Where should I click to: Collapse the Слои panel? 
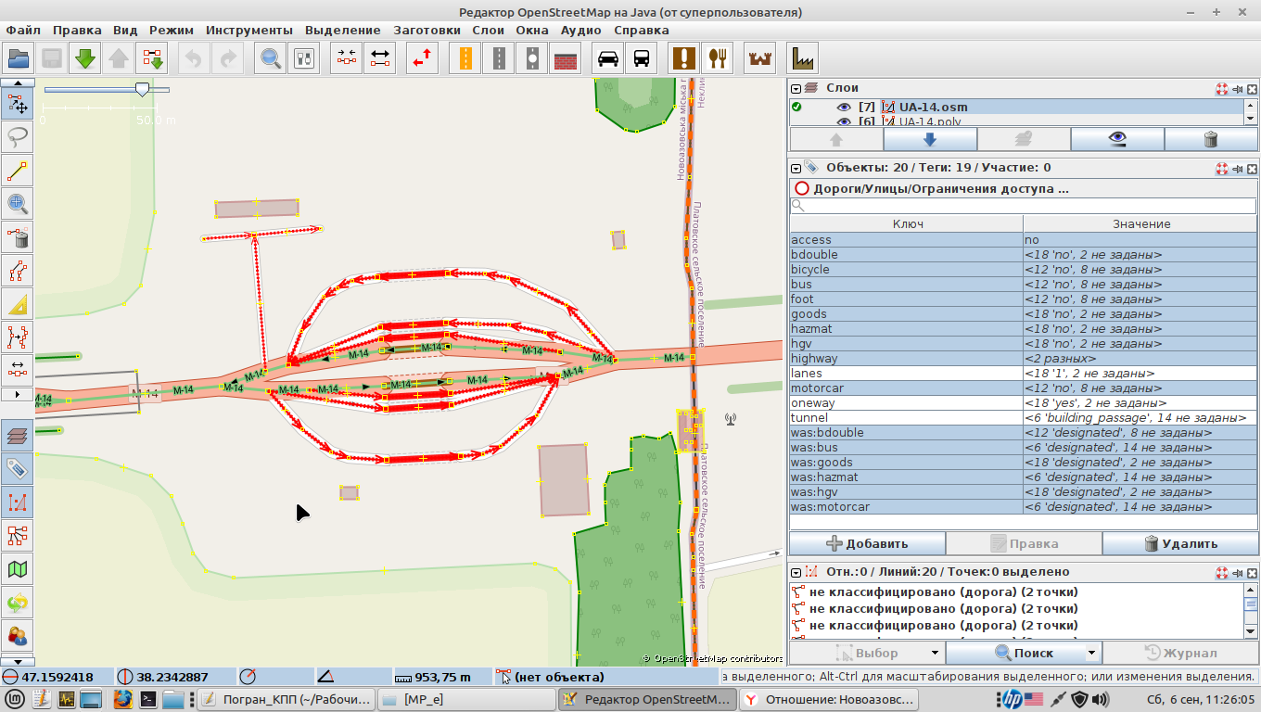coord(796,88)
